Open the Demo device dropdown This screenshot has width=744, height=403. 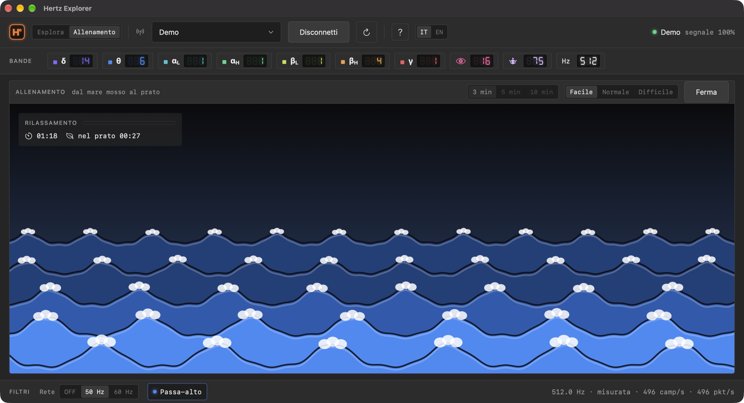click(x=216, y=32)
